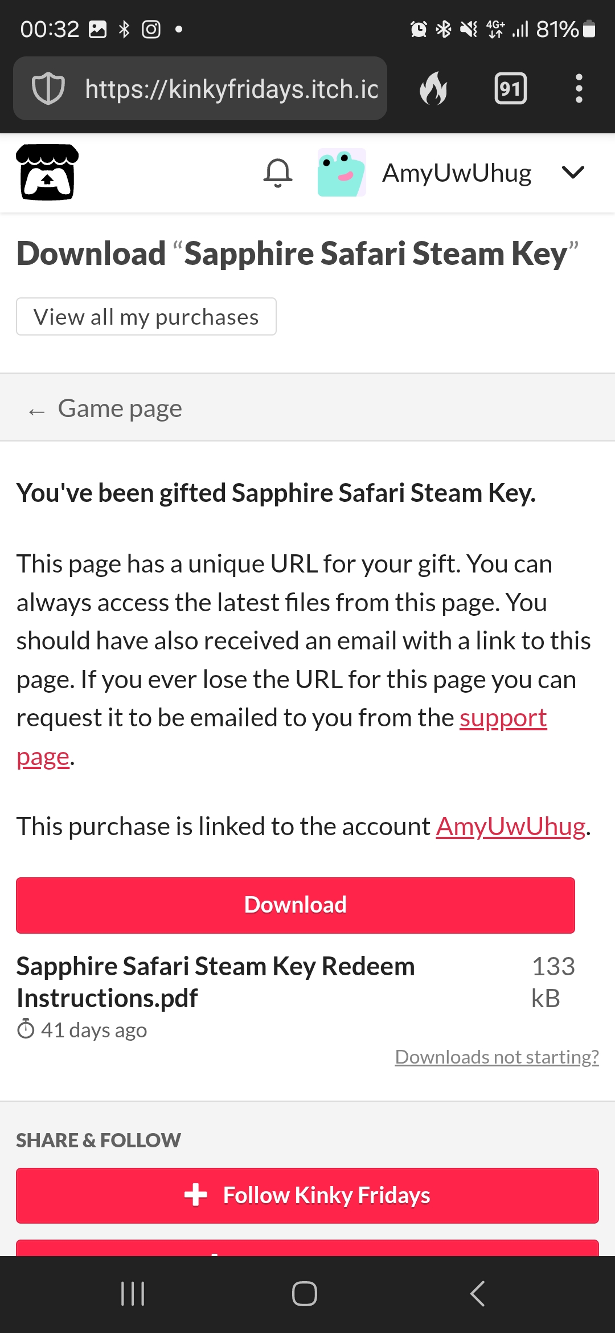Open the AmyUwUhug account link
This screenshot has height=1333, width=615.
pyautogui.click(x=511, y=826)
